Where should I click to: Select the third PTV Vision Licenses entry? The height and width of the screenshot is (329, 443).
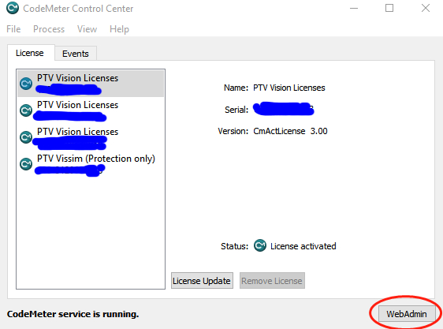pyautogui.click(x=91, y=137)
